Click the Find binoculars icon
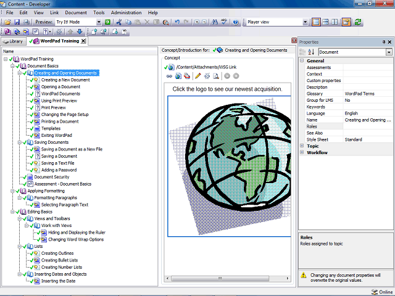The image size is (395, 296). pos(215,22)
